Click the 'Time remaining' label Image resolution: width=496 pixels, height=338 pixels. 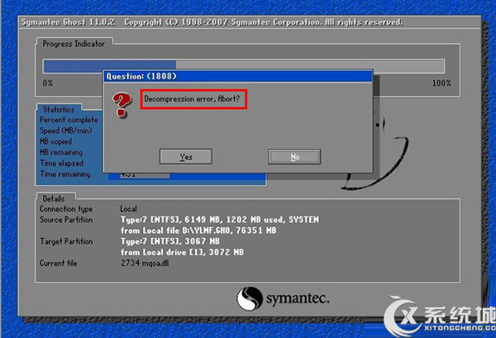(65, 174)
